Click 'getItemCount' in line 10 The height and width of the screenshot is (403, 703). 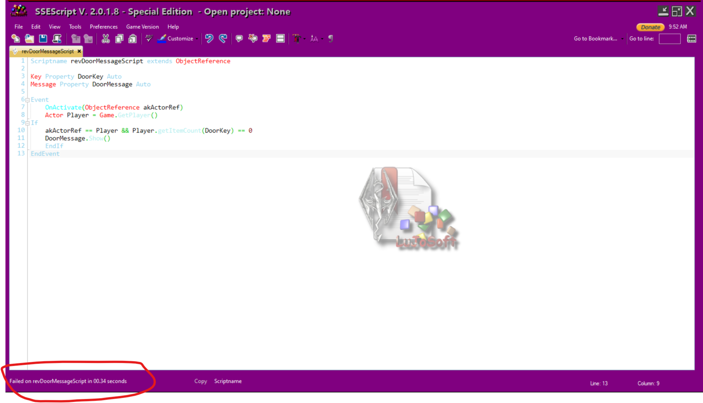point(179,130)
